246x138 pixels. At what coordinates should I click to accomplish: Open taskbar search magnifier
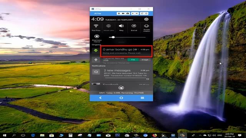point(14,135)
